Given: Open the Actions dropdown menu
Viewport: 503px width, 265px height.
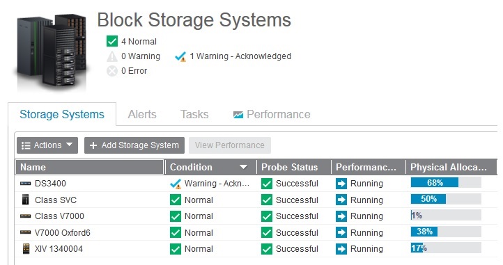Looking at the screenshot, I should point(47,145).
